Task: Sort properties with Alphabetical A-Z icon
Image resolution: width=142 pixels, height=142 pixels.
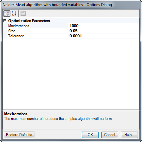Action: (x=14, y=14)
